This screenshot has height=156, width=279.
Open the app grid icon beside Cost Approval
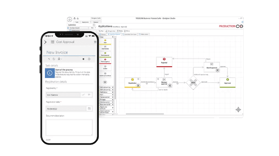click(x=52, y=42)
